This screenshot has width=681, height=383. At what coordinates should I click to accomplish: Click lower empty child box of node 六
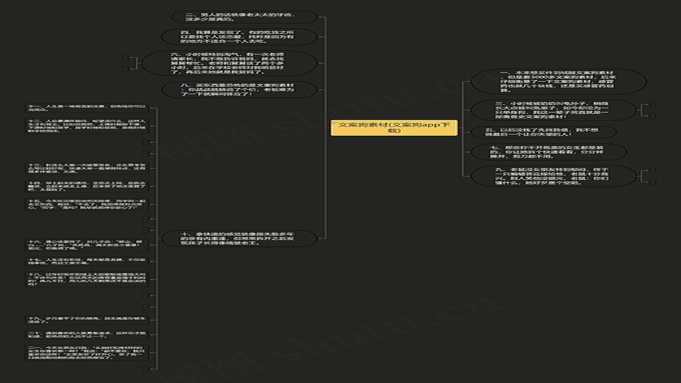(125, 69)
